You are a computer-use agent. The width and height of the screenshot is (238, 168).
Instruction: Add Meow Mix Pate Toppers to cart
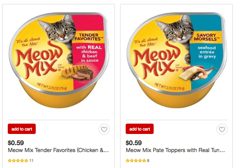point(139,129)
